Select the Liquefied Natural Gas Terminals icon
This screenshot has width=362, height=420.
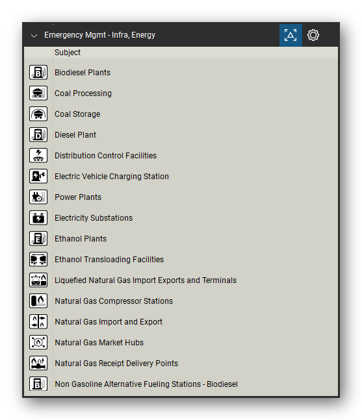tap(38, 280)
